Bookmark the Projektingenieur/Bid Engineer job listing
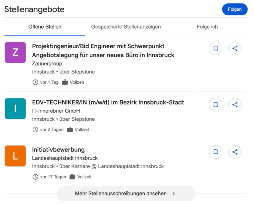Image resolution: width=254 pixels, height=204 pixels. pos(215,48)
